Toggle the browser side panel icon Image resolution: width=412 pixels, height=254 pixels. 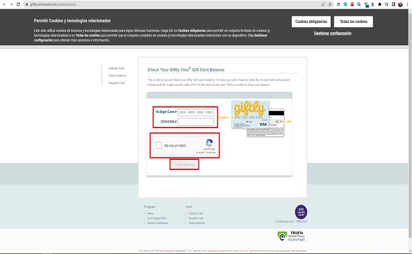tap(393, 5)
